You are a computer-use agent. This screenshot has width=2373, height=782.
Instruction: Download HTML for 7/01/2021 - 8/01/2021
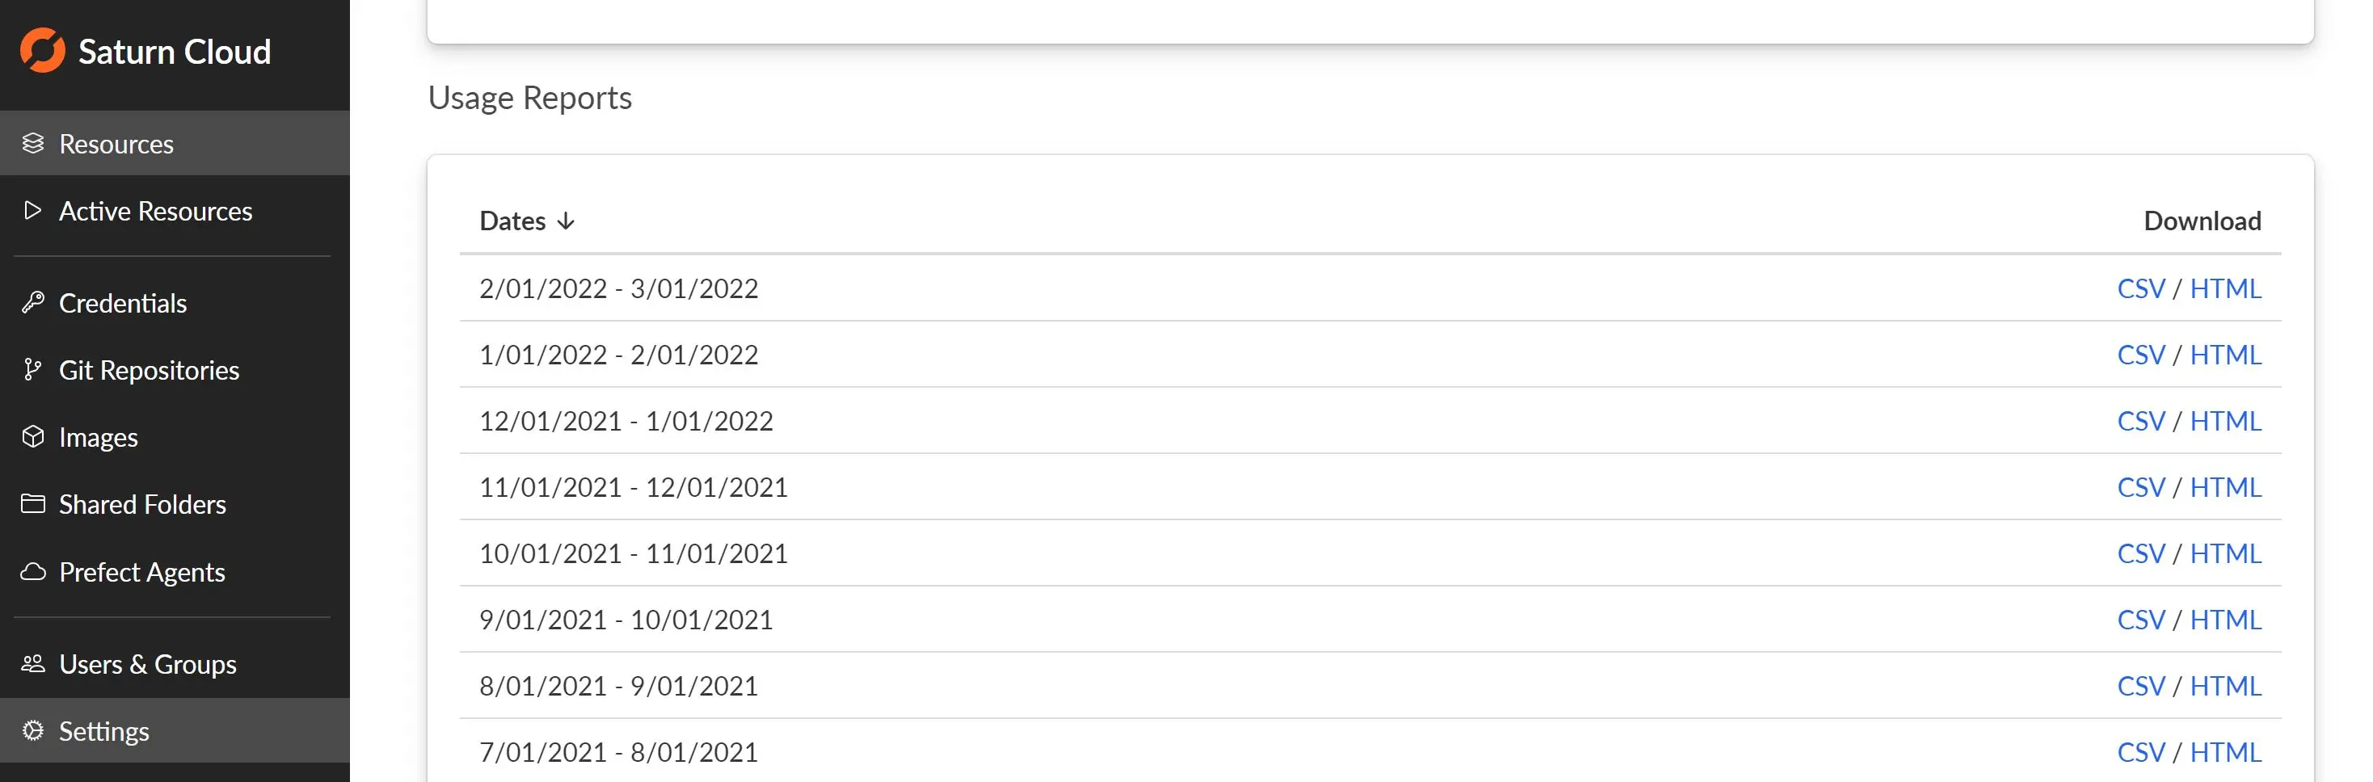click(x=2227, y=751)
